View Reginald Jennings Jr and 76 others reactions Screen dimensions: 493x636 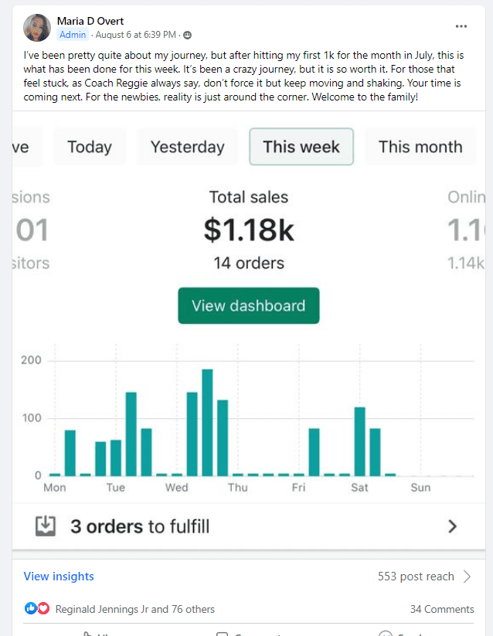point(135,609)
